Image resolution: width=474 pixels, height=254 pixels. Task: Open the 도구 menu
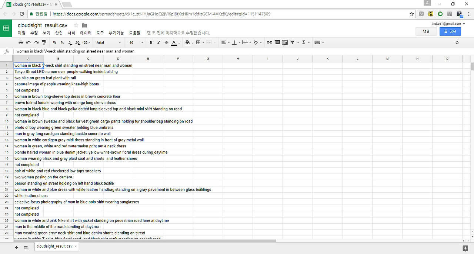tap(100, 33)
